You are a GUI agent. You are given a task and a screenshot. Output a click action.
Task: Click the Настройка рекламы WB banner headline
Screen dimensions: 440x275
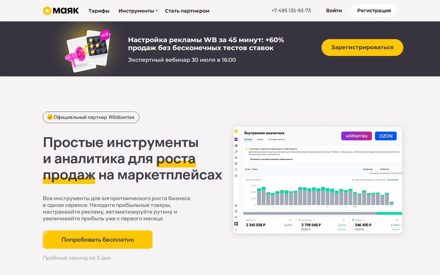[206, 44]
